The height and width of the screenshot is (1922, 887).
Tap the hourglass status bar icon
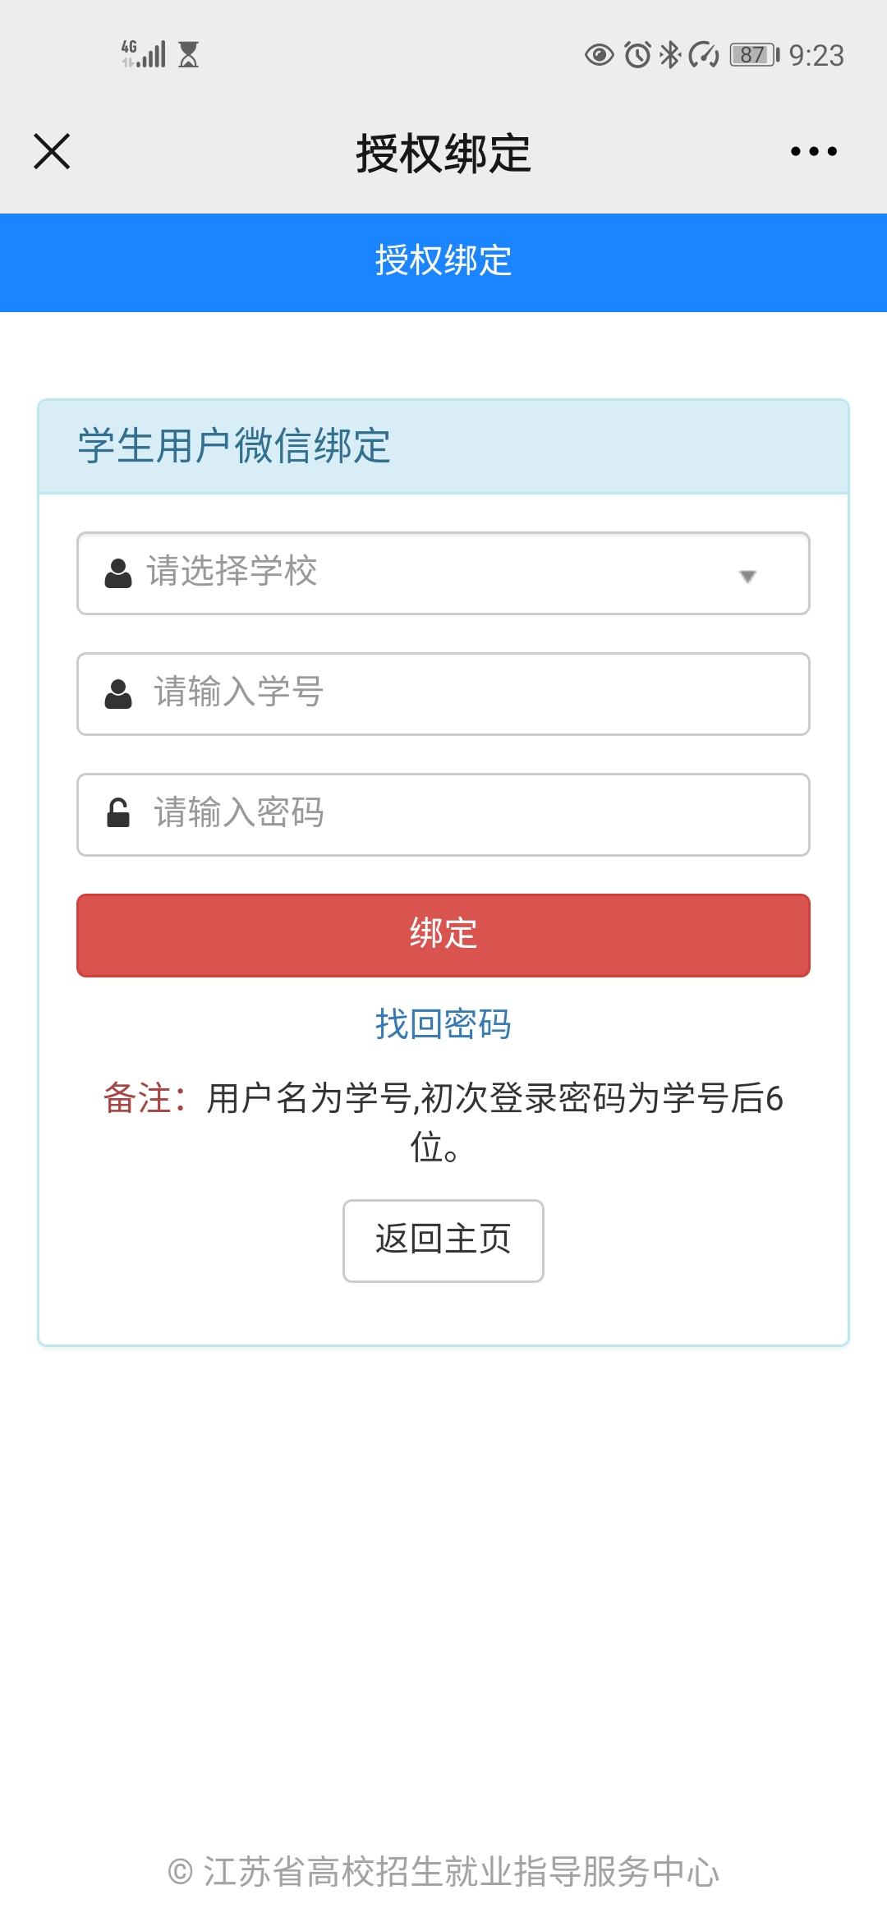(189, 54)
